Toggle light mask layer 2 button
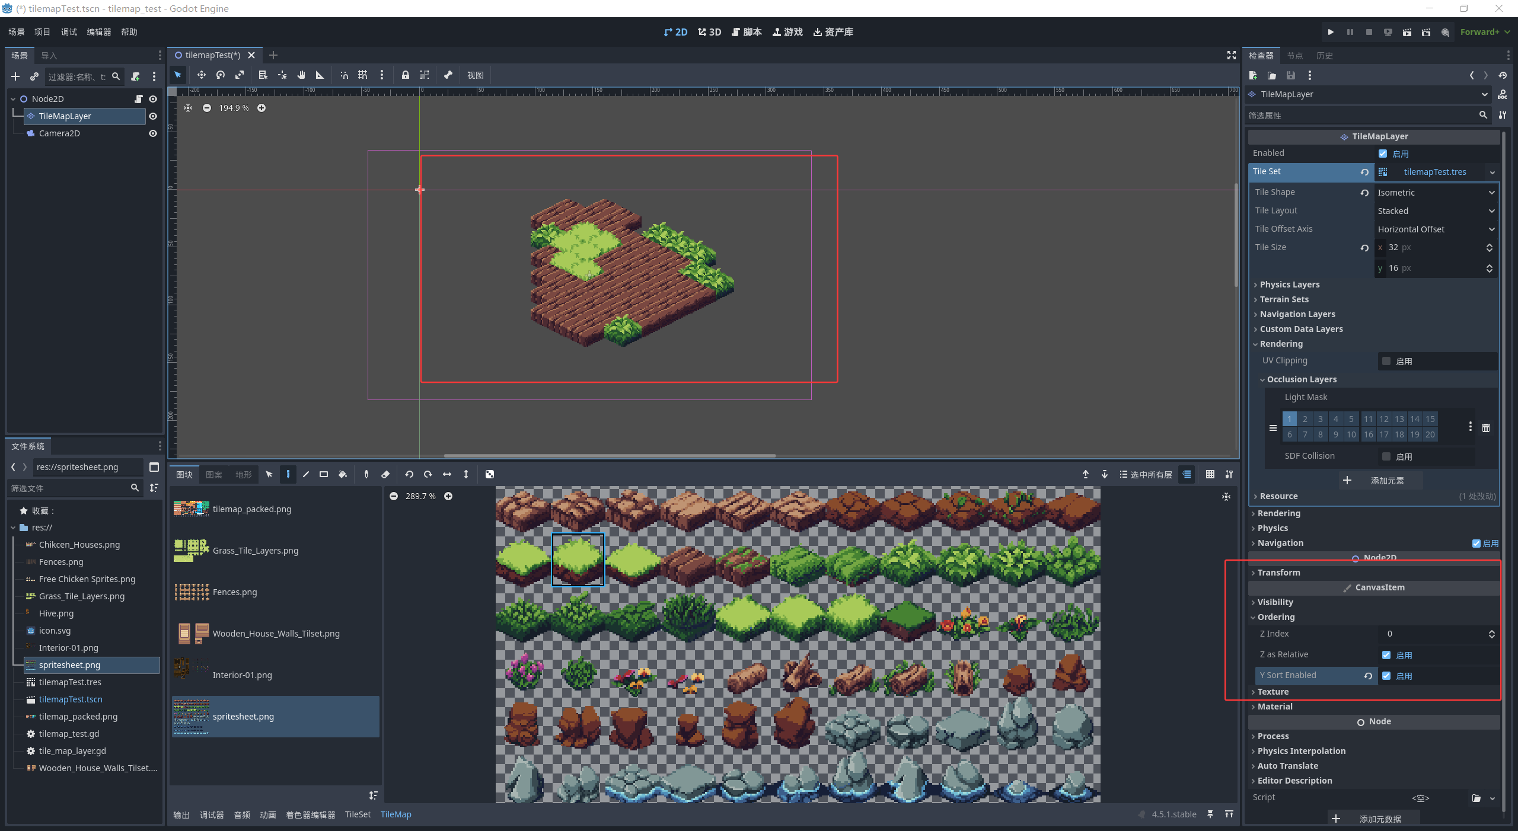Image resolution: width=1518 pixels, height=831 pixels. coord(1305,419)
